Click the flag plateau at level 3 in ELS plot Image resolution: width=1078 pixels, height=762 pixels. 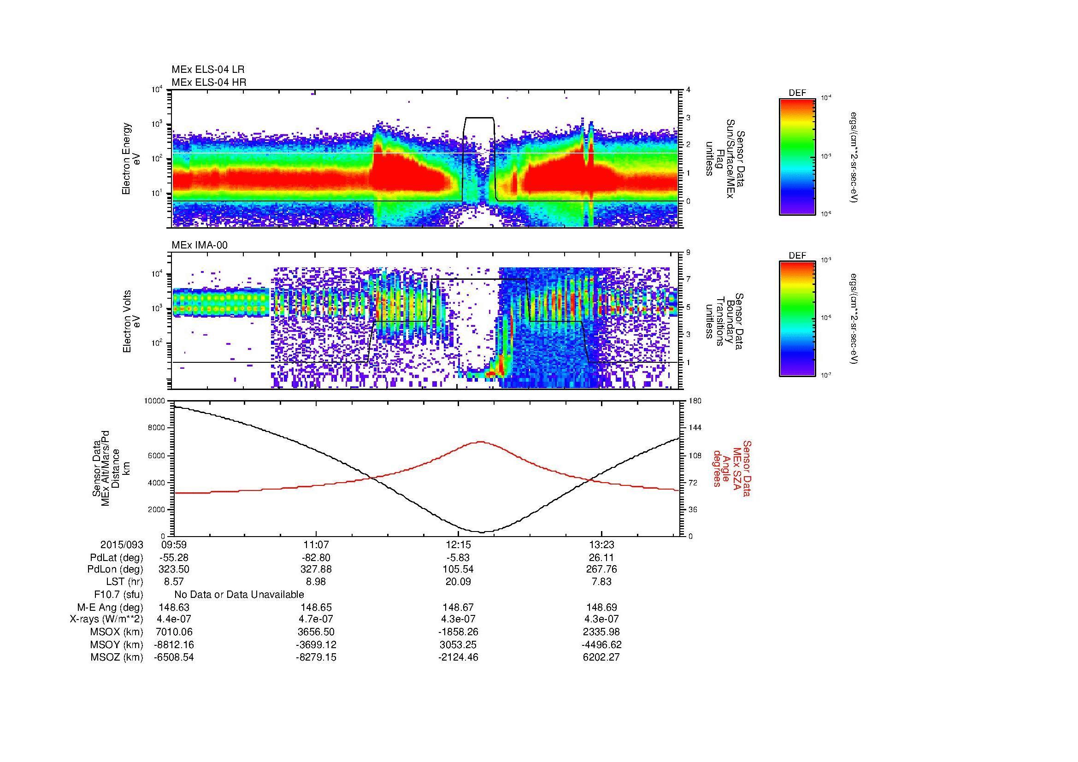coord(479,118)
